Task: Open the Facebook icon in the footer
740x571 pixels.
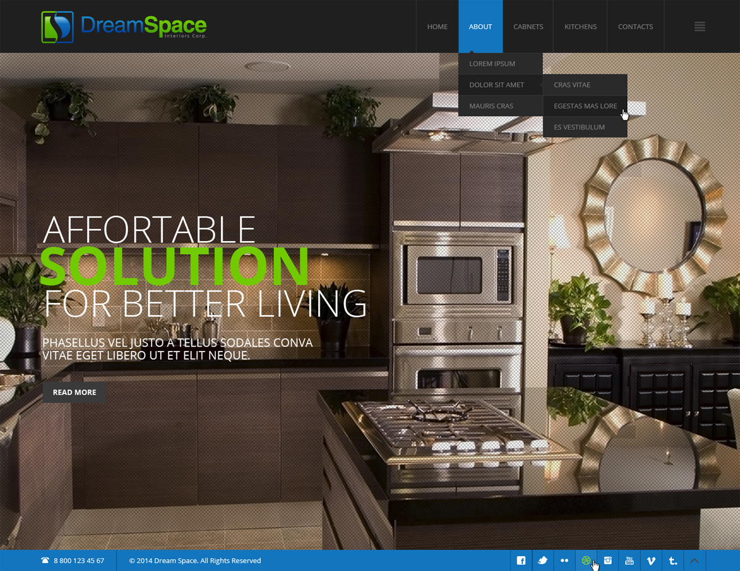Action: (520, 561)
